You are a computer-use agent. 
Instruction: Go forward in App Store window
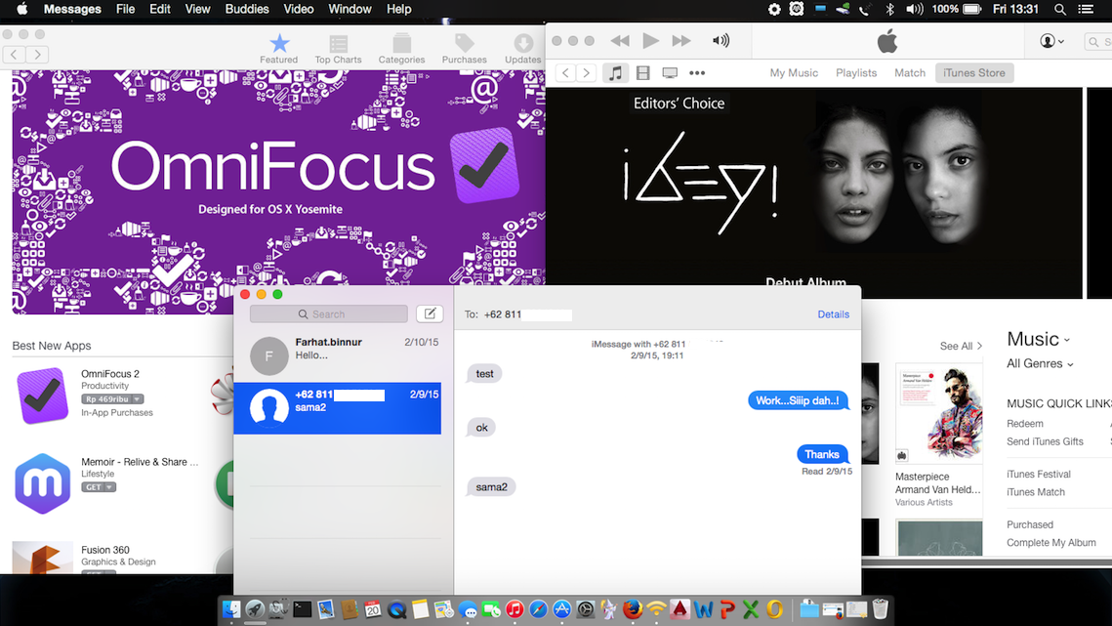[x=37, y=54]
